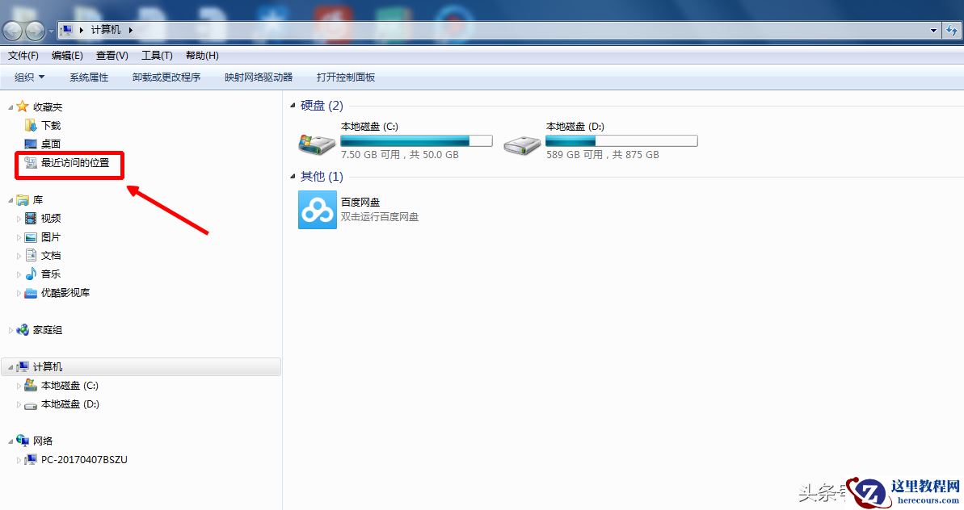Expand the 文档 library node

point(19,256)
